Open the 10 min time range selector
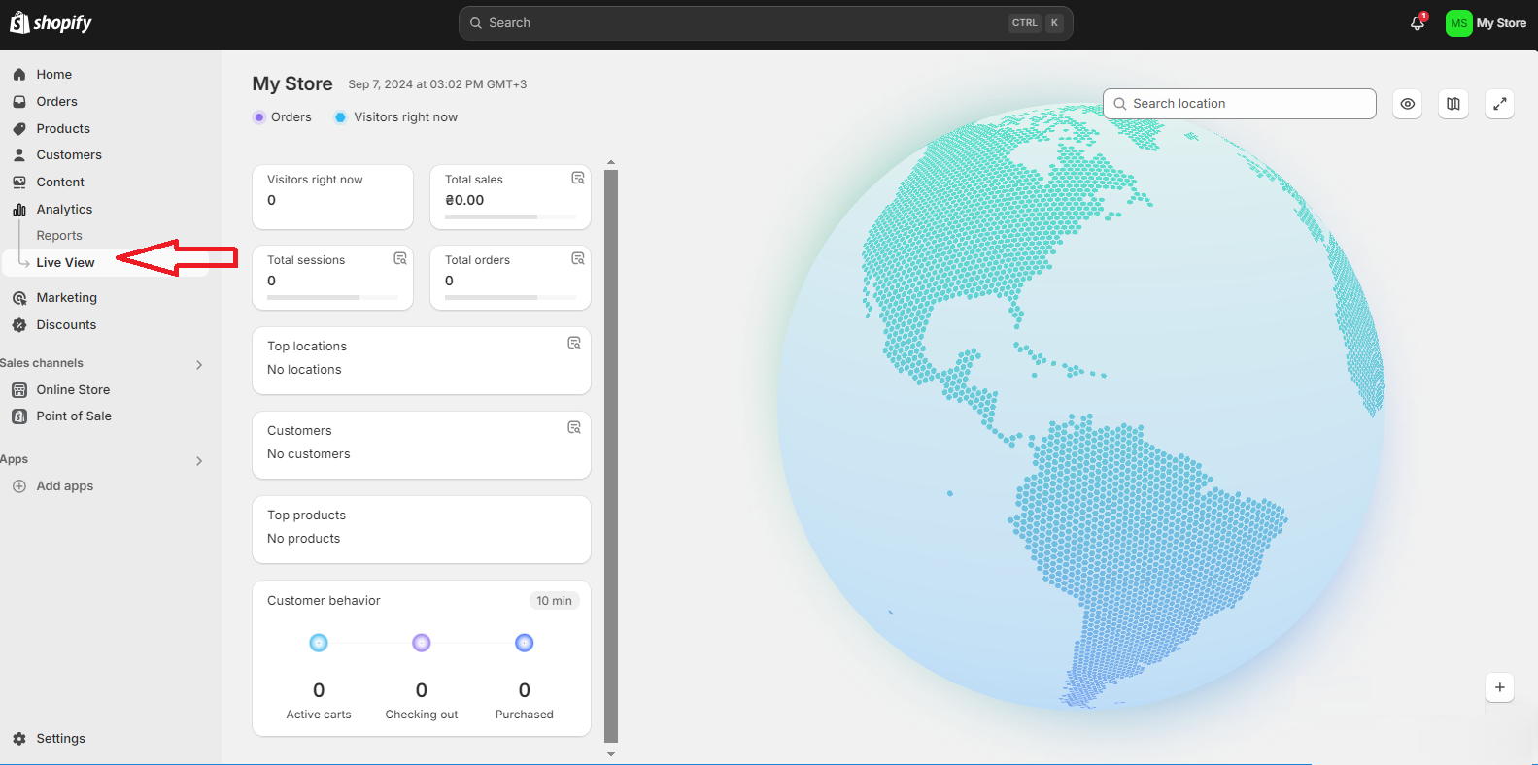 tap(554, 601)
